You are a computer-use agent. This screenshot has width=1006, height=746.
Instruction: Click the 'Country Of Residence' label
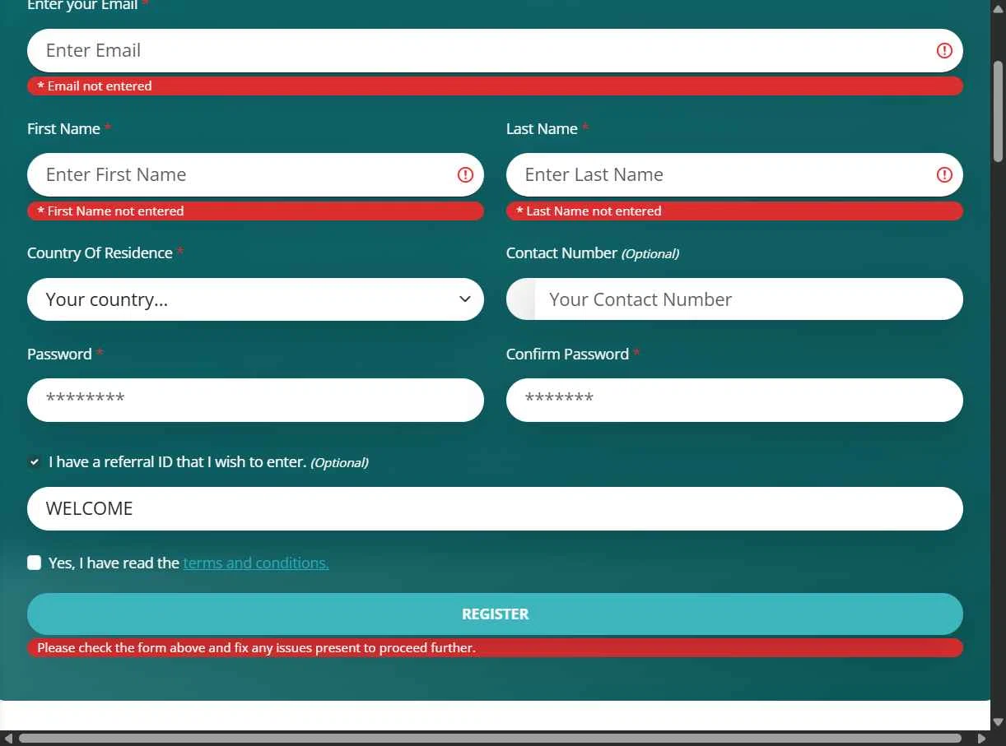(x=100, y=253)
